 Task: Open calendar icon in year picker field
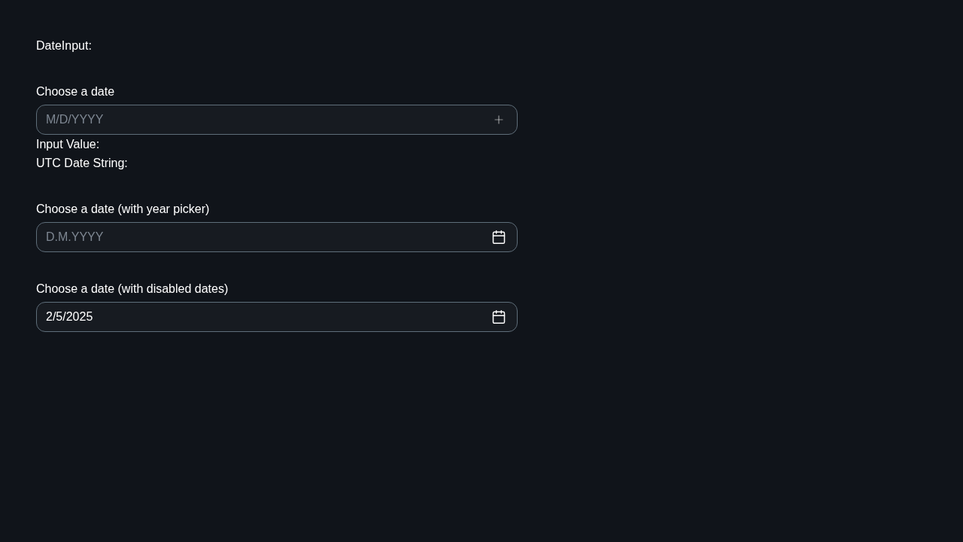(499, 237)
